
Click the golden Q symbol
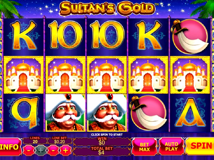coord(24,112)
